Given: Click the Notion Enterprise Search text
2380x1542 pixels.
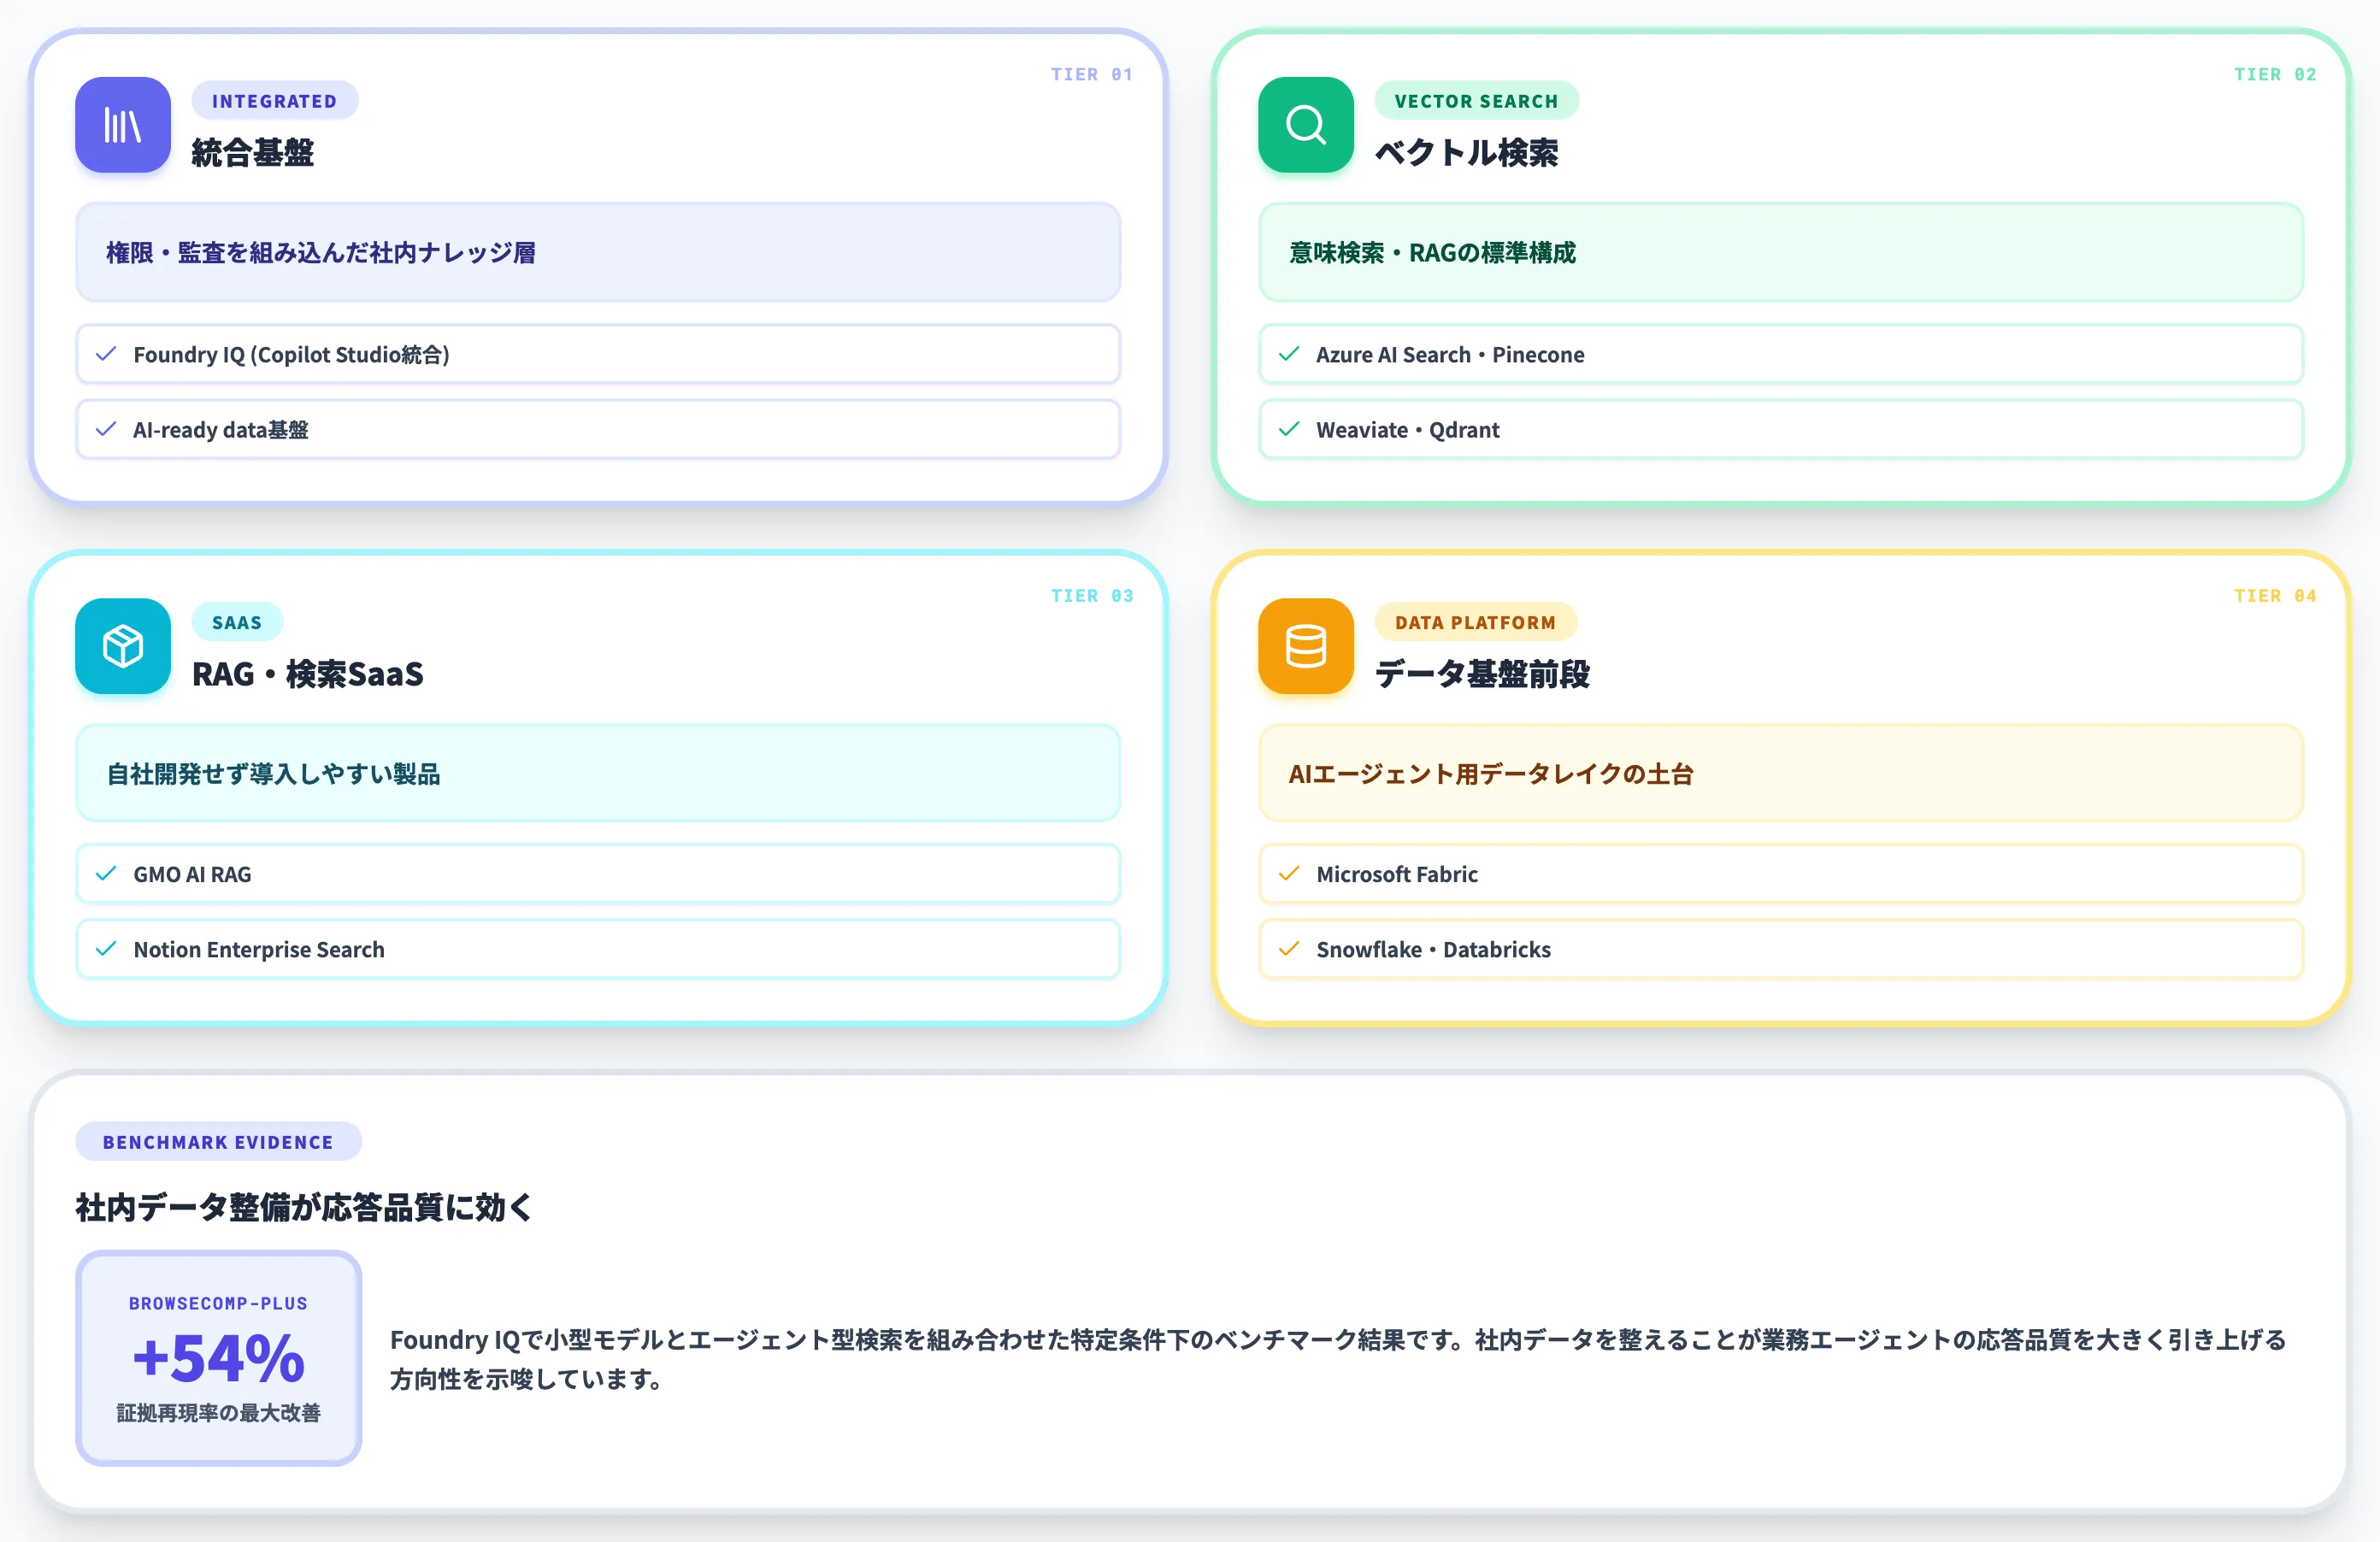Looking at the screenshot, I should coord(259,949).
